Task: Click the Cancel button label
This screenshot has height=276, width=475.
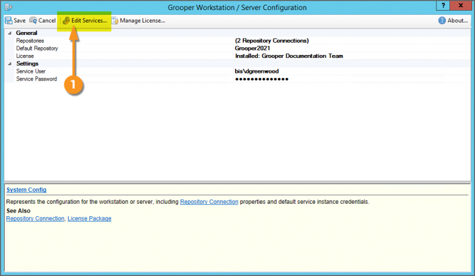Action: (47, 21)
